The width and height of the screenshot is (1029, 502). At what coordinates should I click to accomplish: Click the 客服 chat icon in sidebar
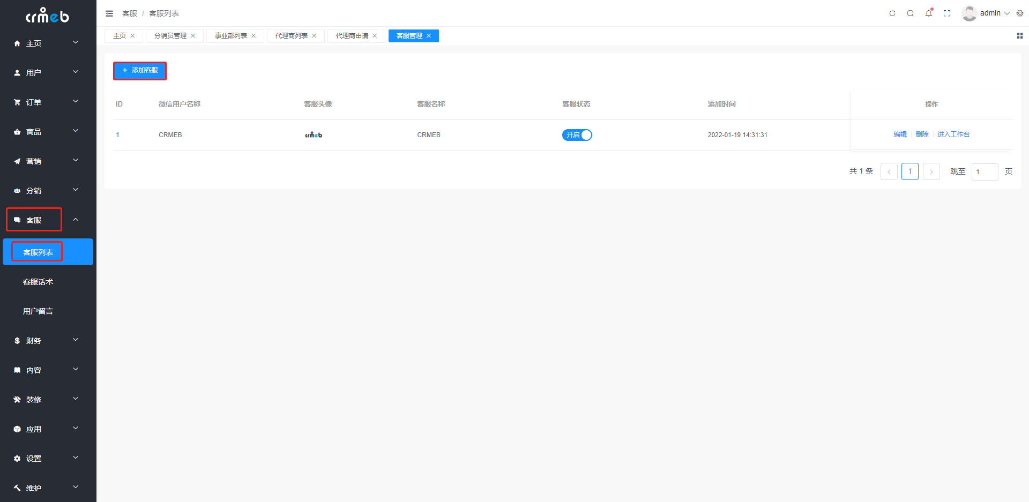pos(17,220)
